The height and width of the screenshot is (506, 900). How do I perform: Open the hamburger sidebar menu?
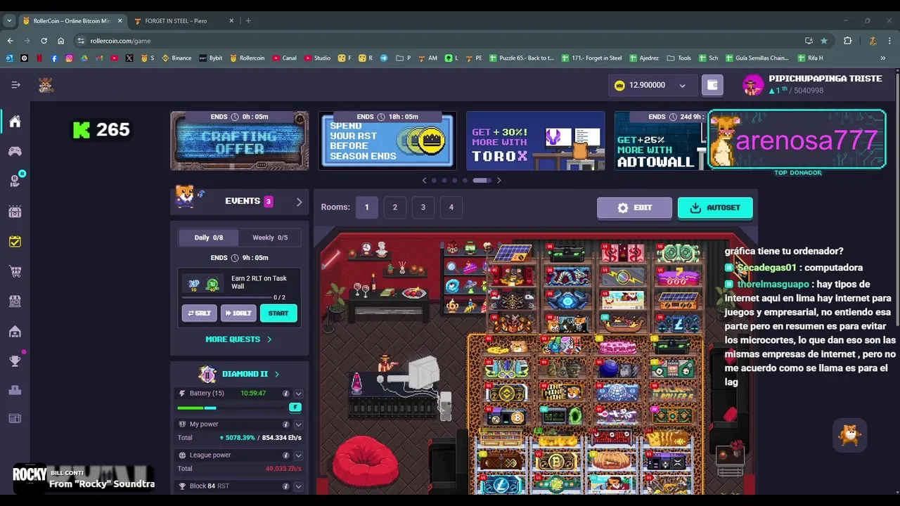pyautogui.click(x=15, y=85)
